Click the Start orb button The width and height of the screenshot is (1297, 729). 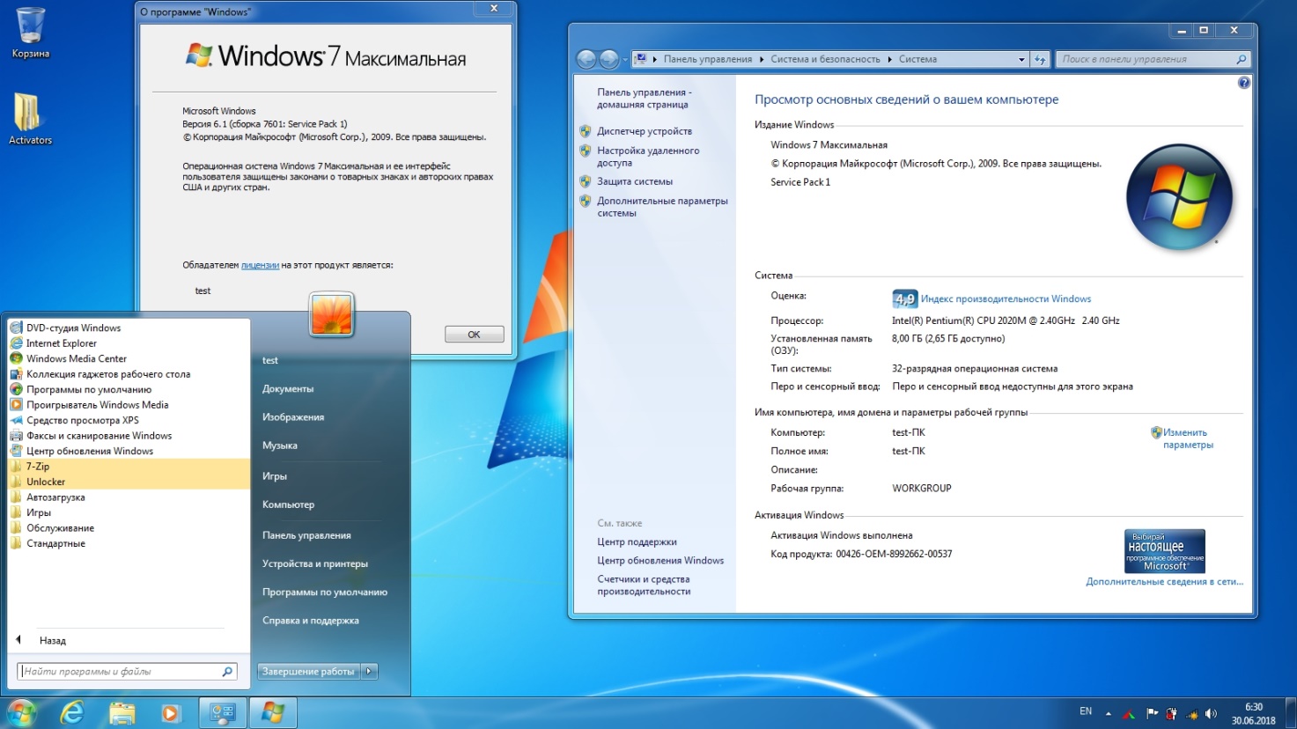[21, 712]
